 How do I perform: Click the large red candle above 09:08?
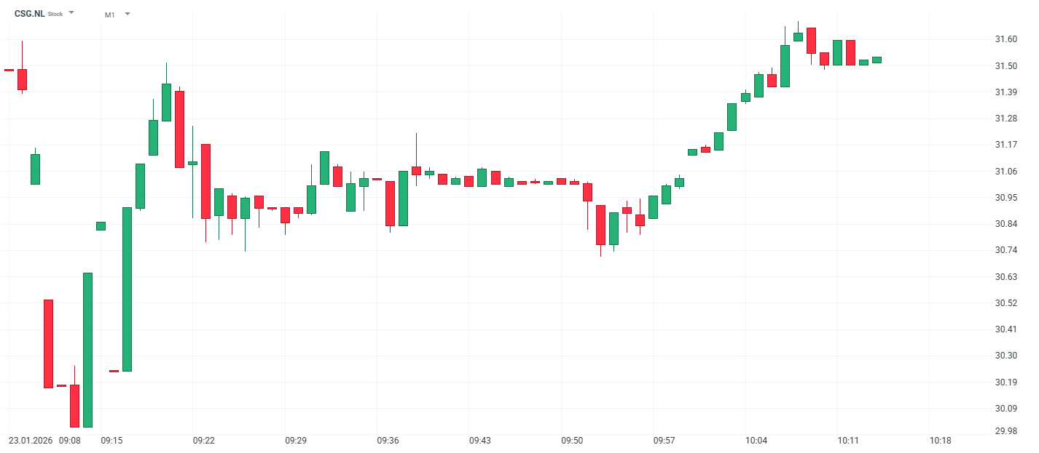[x=48, y=343]
